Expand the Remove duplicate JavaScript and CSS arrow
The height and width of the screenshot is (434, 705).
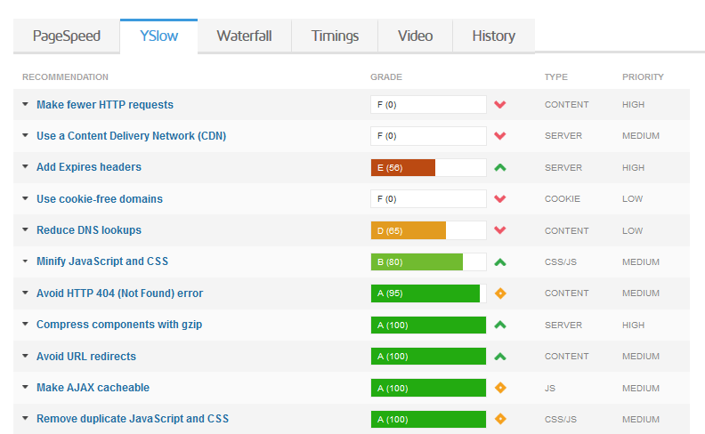(25, 418)
